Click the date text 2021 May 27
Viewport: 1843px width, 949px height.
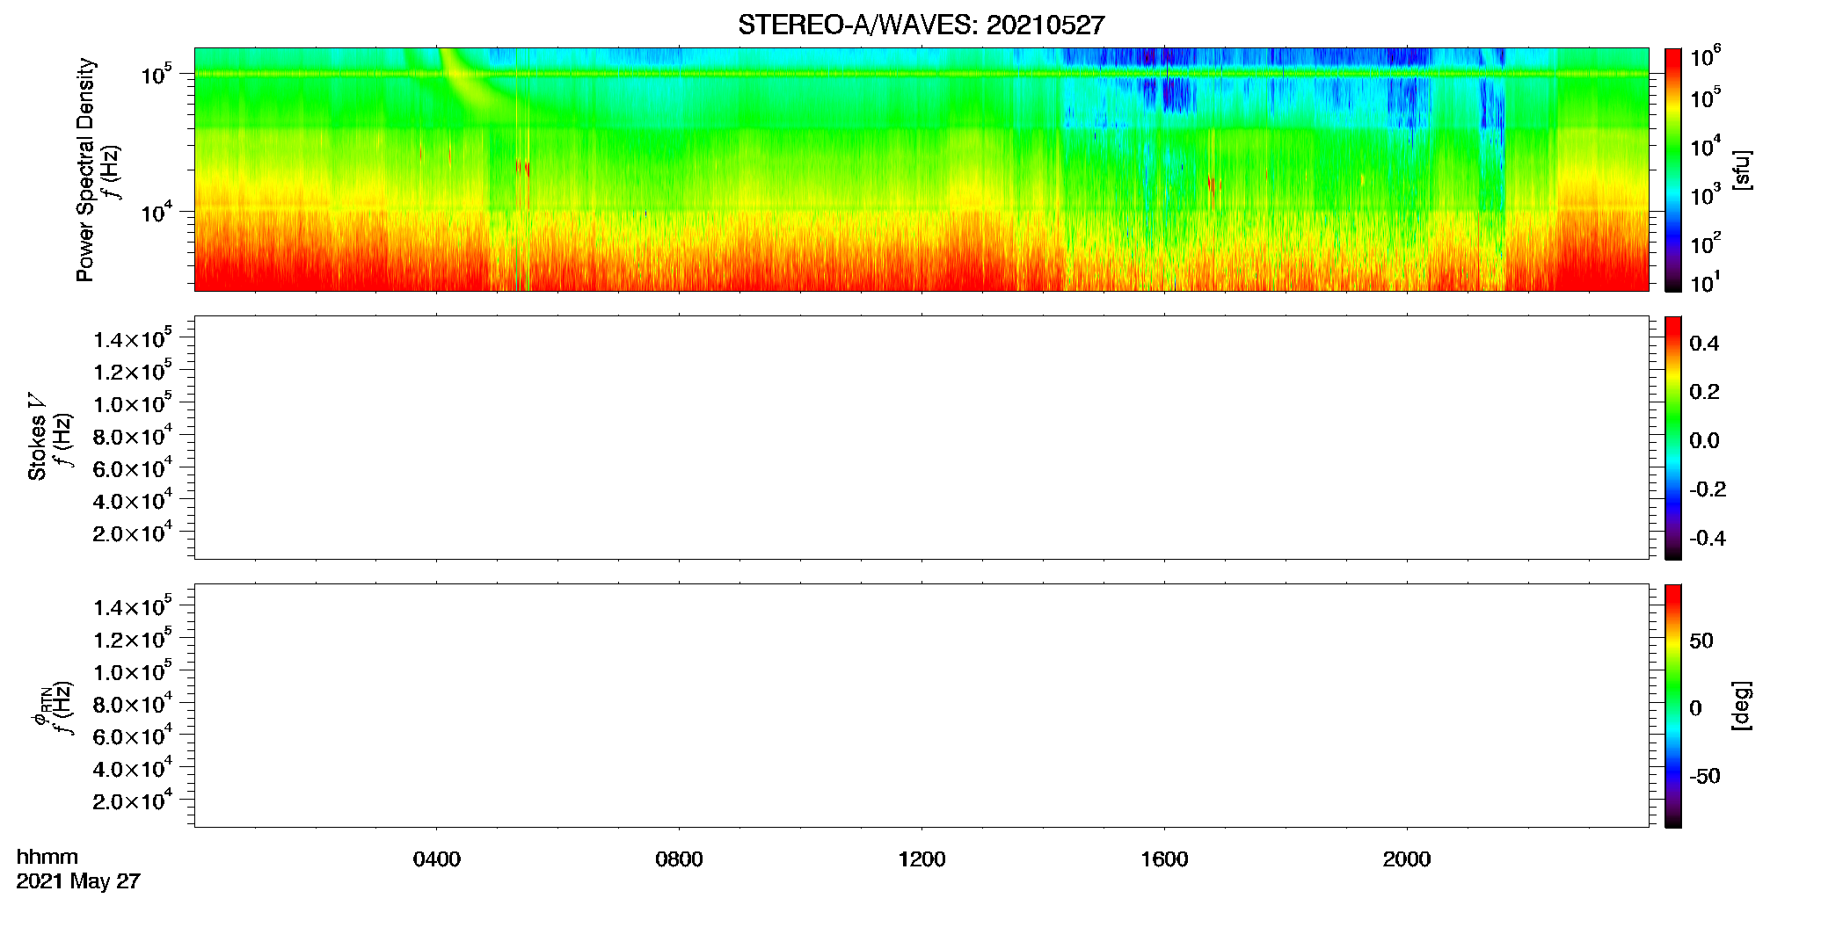[x=78, y=881]
